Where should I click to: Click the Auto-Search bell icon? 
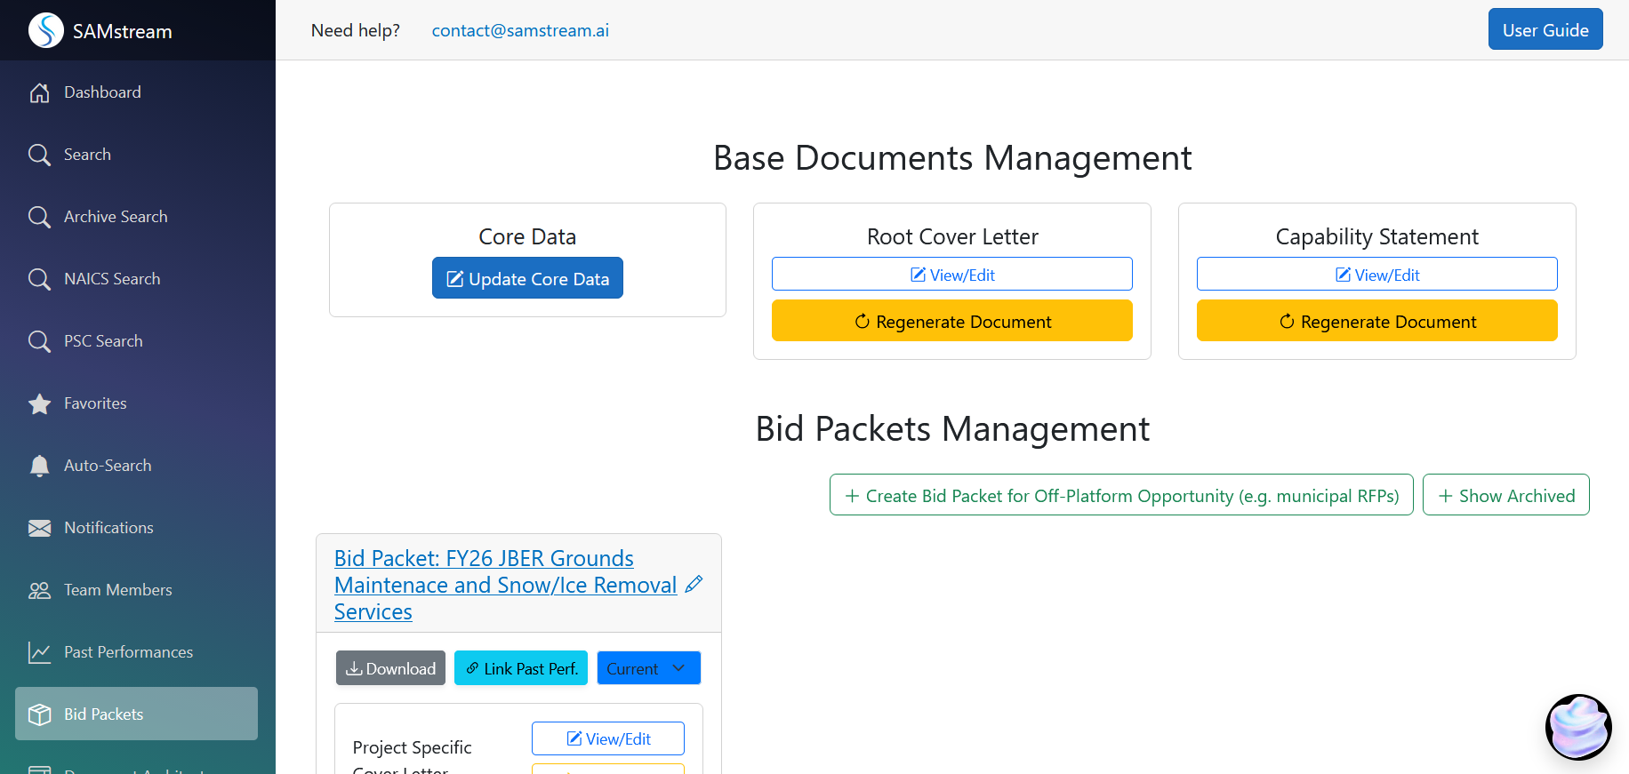[39, 466]
